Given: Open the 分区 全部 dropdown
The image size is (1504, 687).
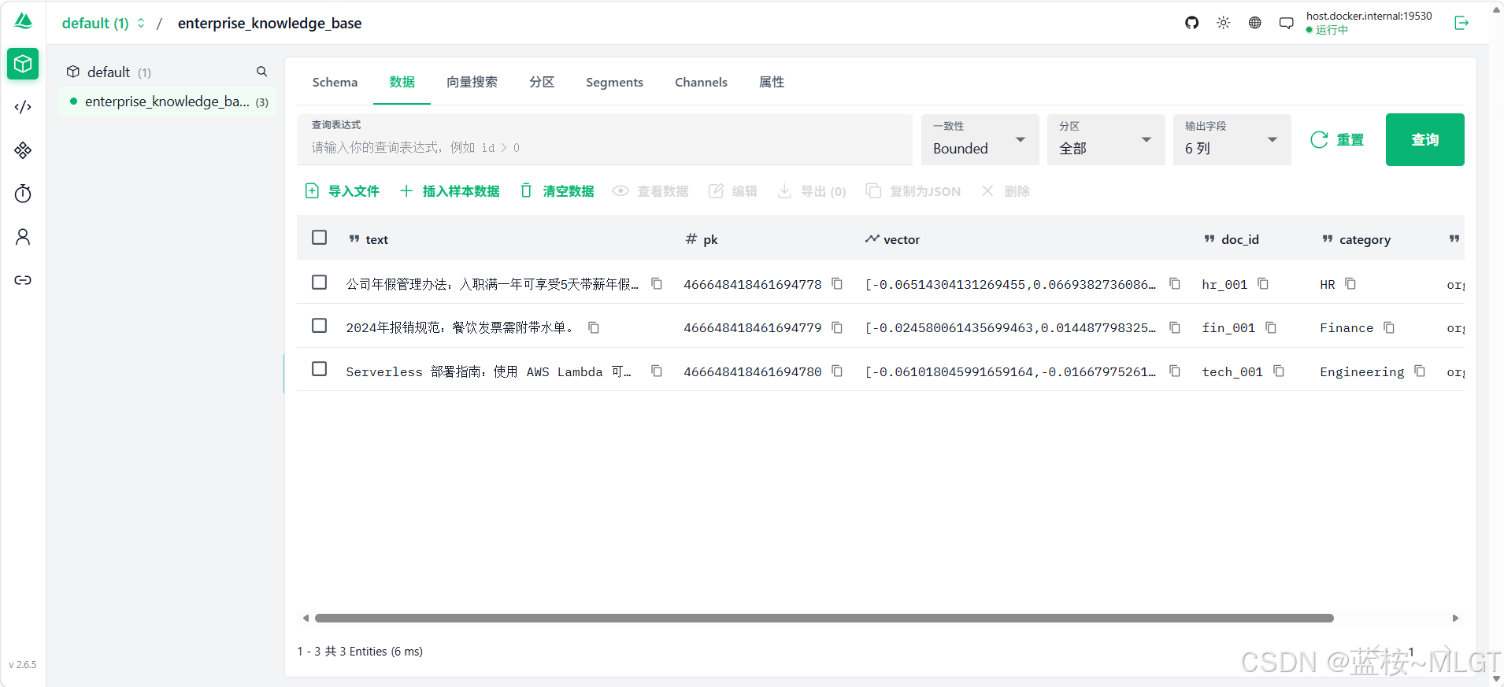Looking at the screenshot, I should click(x=1106, y=139).
